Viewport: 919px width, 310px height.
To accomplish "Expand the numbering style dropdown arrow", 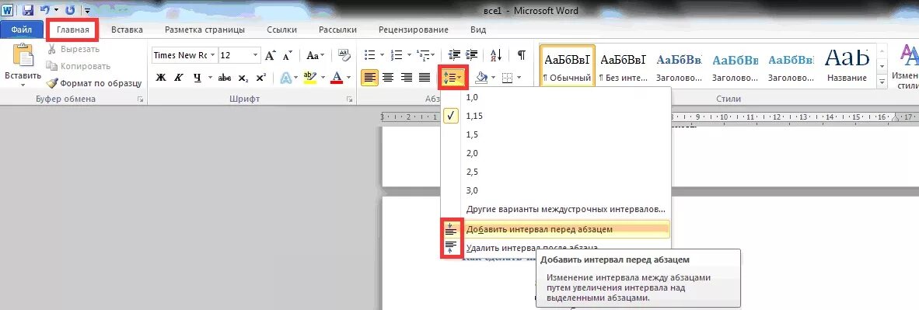I will (408, 56).
